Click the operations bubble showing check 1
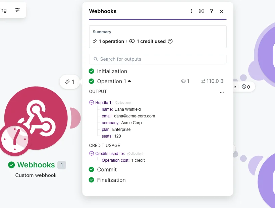Screen dimensions: 275x208 click(70, 82)
